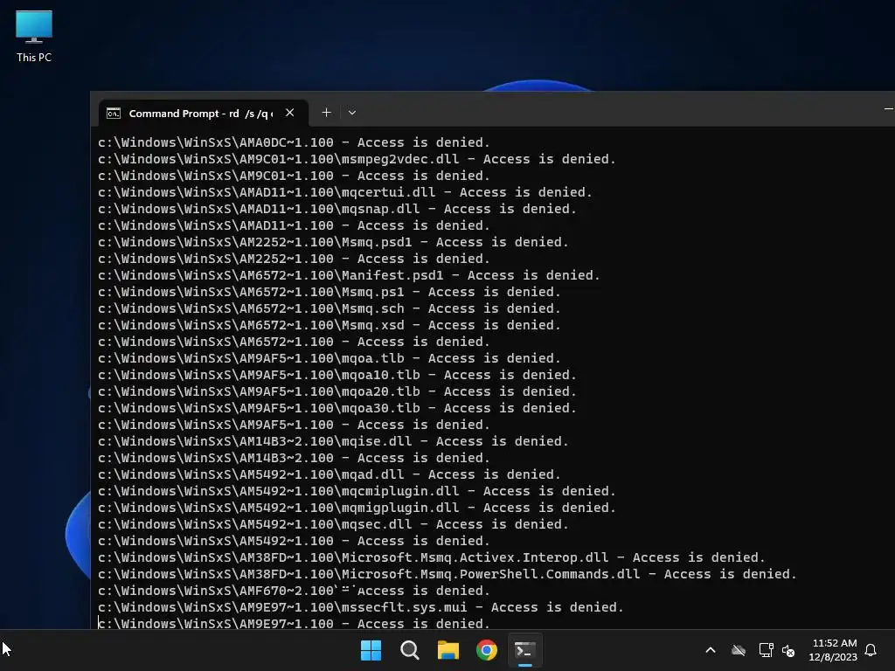
Task: Open a new terminal tab
Action: coord(326,113)
